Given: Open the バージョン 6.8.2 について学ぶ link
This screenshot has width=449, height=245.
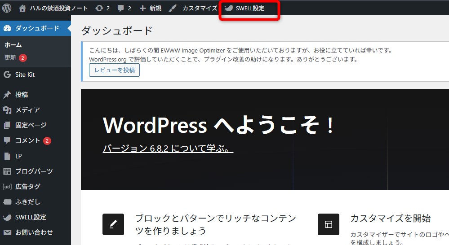Looking at the screenshot, I should point(168,149).
